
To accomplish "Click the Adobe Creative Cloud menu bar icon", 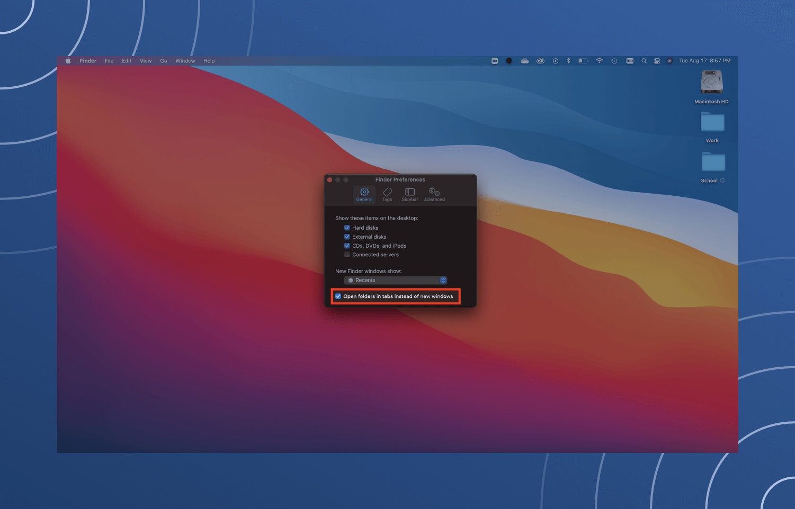I will (x=541, y=60).
